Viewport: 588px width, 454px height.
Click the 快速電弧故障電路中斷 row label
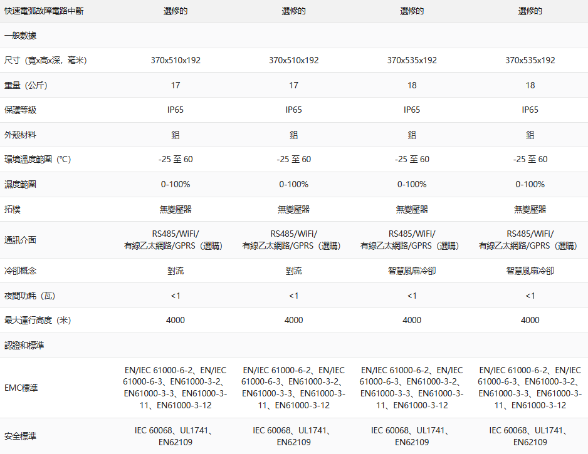pyautogui.click(x=44, y=11)
